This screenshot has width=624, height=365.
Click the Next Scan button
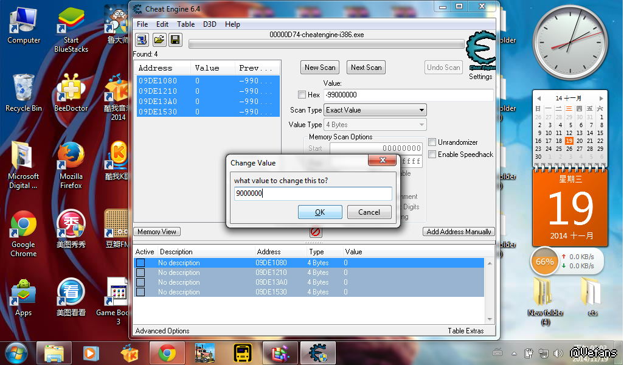(366, 68)
